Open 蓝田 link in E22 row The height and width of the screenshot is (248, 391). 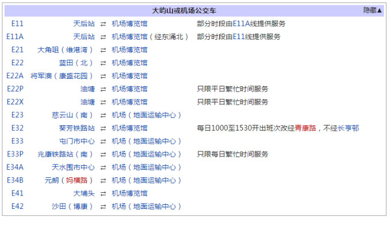pyautogui.click(x=66, y=63)
